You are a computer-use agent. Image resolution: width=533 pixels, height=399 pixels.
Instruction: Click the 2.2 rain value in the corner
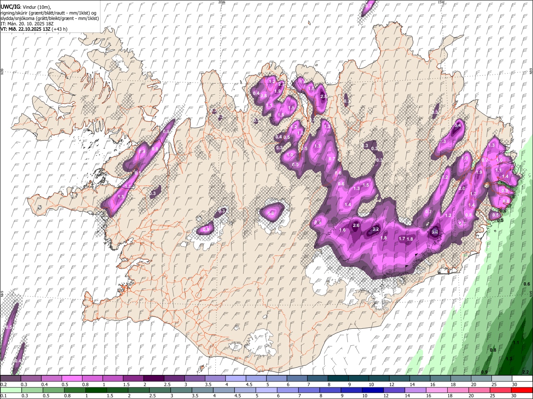pyautogui.click(x=526, y=372)
